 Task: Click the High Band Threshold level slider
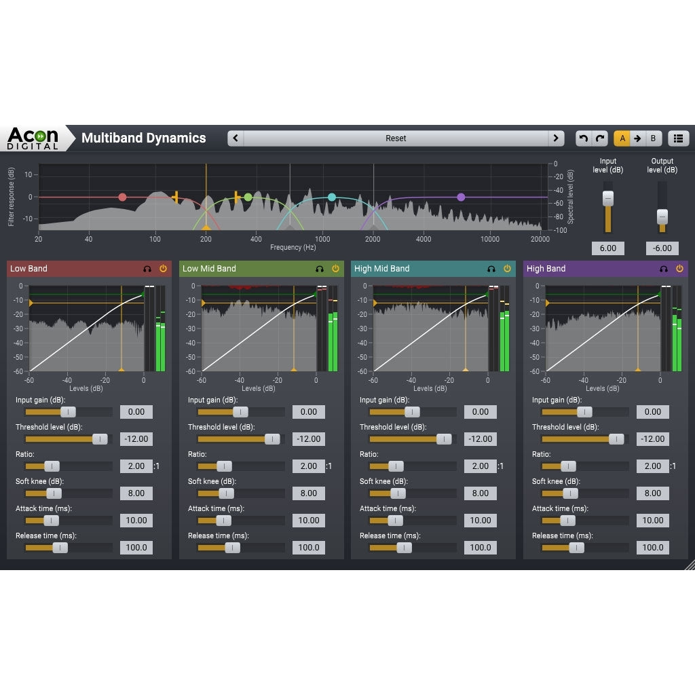[x=585, y=439]
